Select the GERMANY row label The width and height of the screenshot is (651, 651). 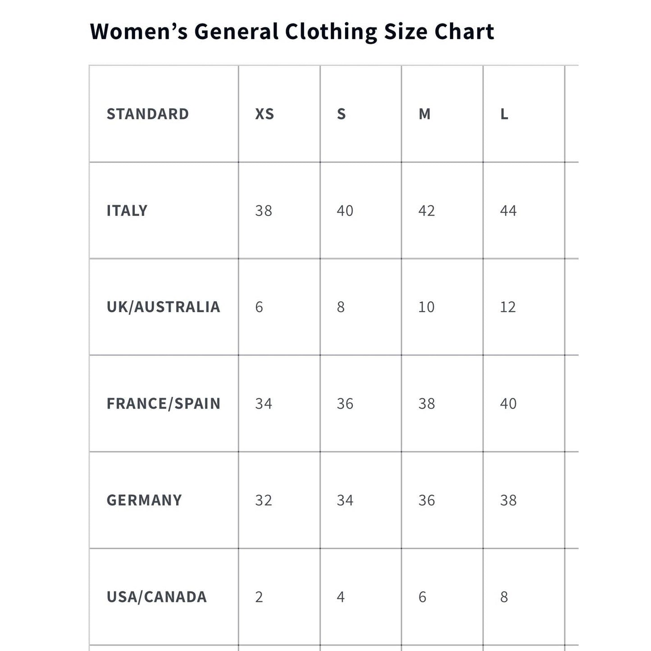click(x=144, y=500)
